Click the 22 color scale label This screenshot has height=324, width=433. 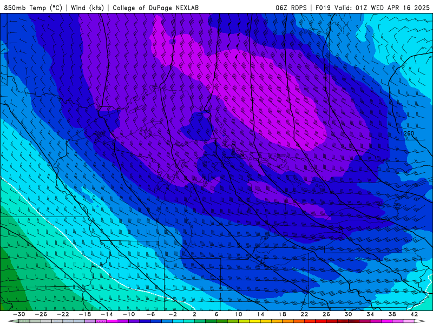coord(304,314)
